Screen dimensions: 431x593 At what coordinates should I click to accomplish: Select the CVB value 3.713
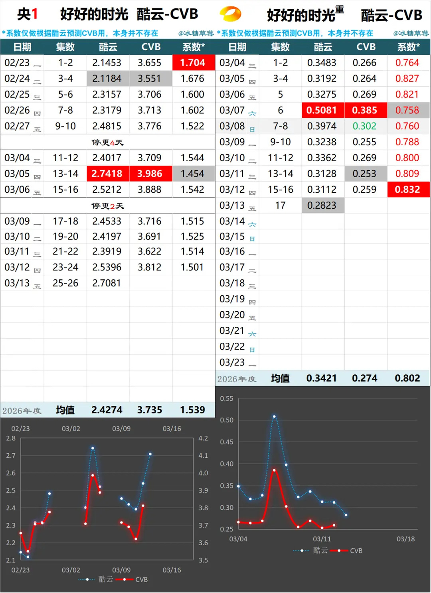click(149, 110)
